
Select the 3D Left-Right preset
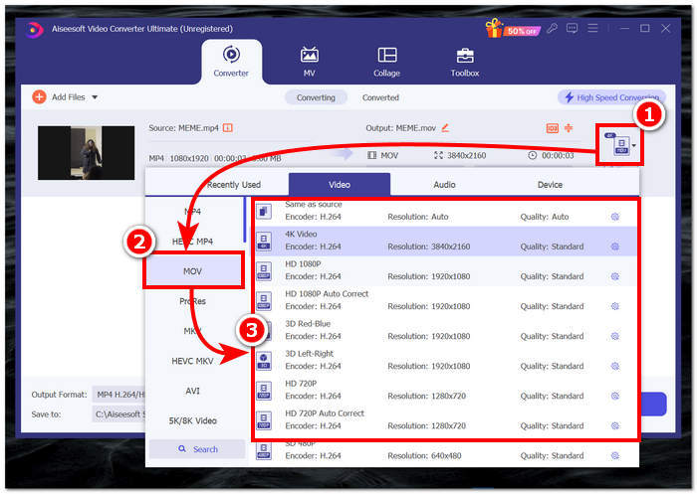pos(446,361)
